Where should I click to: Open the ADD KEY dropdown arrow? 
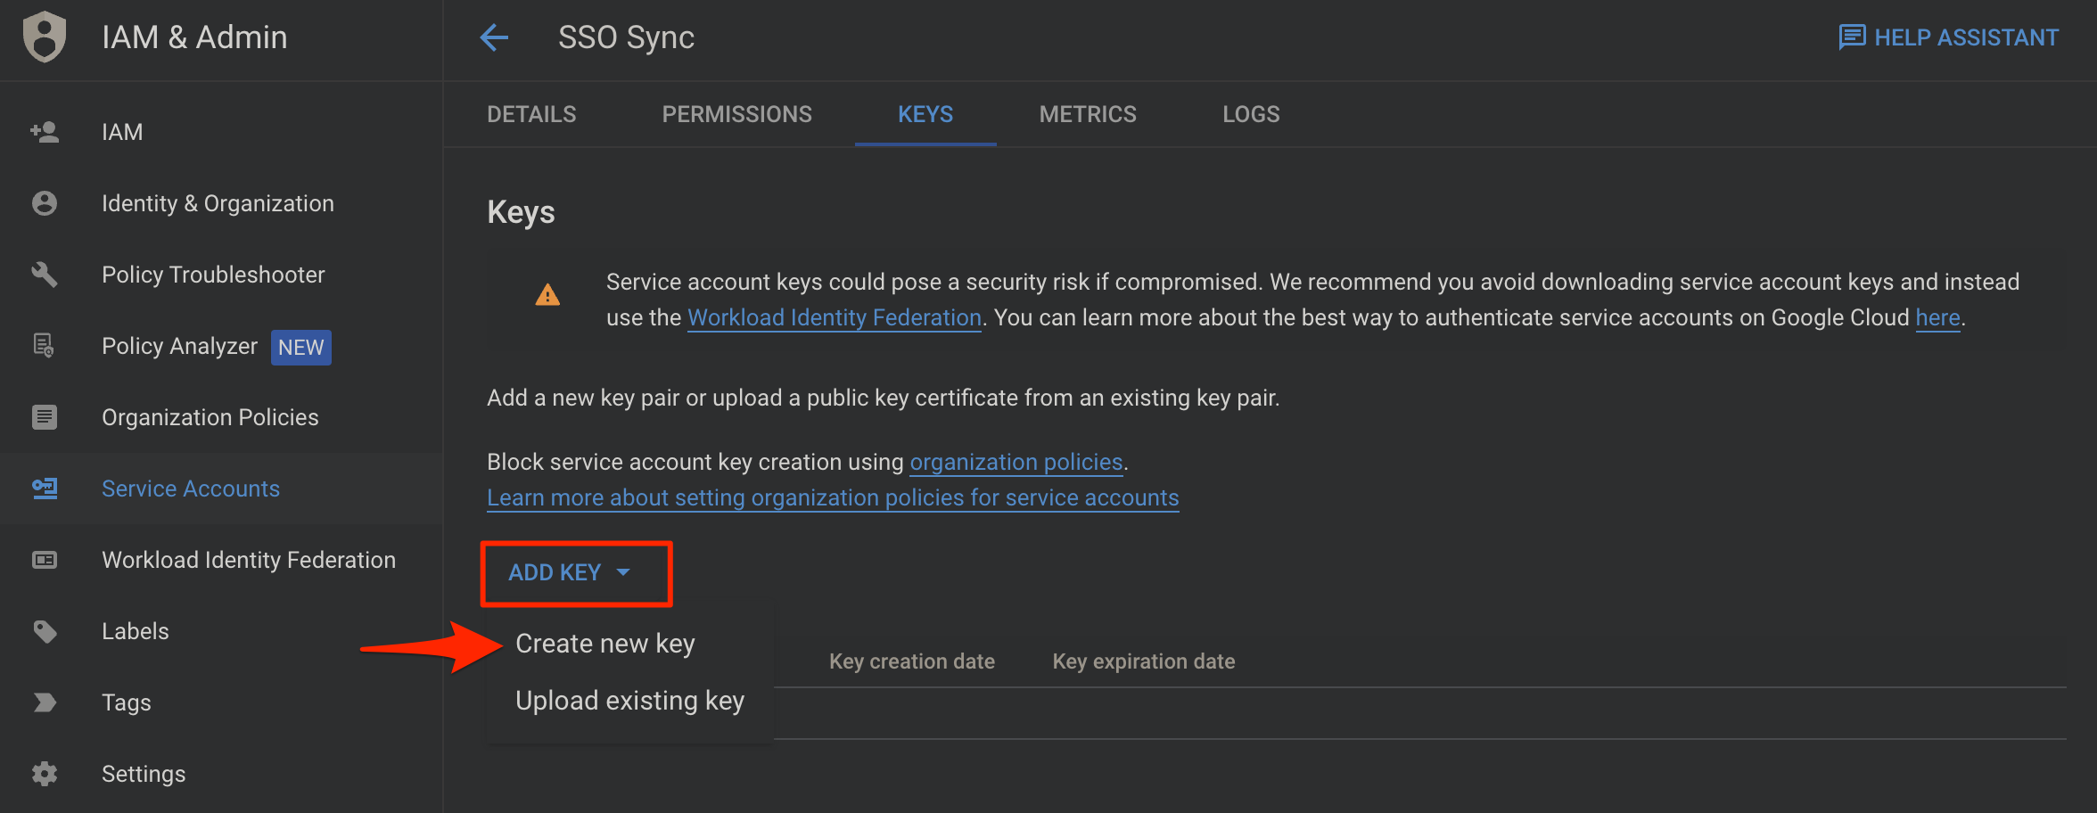pyautogui.click(x=623, y=572)
